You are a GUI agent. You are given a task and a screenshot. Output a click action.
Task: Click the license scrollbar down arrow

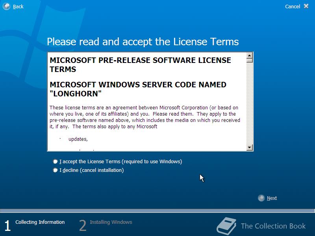(250, 147)
